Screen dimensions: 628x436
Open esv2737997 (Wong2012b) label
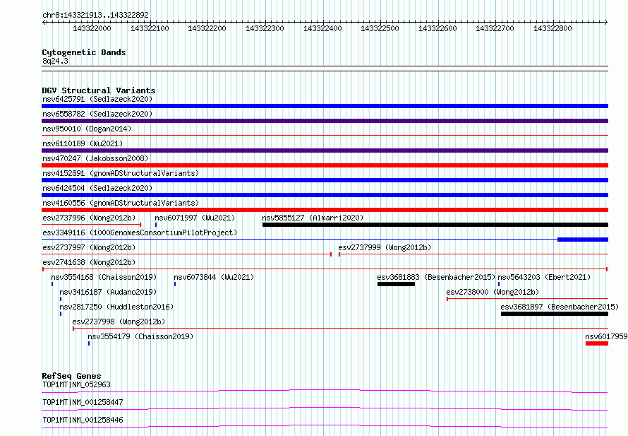89,247
